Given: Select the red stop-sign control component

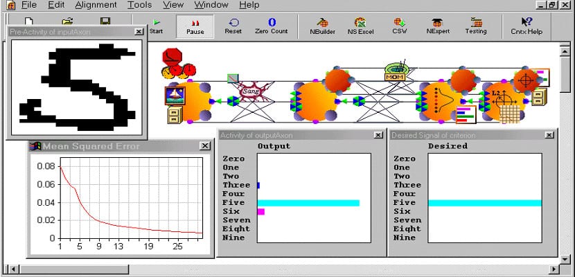Looking at the screenshot, I should pos(172,57).
